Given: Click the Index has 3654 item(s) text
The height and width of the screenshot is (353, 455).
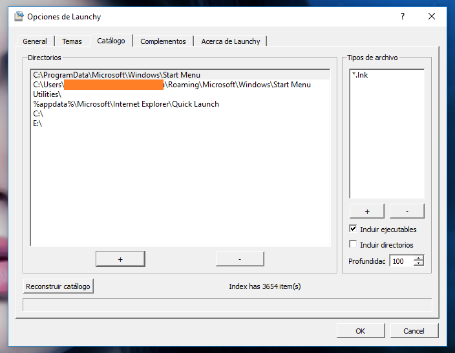Looking at the screenshot, I should pyautogui.click(x=264, y=286).
